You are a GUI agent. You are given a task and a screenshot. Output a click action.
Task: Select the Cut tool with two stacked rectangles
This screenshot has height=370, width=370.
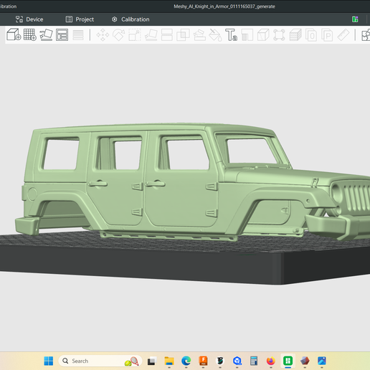point(167,35)
